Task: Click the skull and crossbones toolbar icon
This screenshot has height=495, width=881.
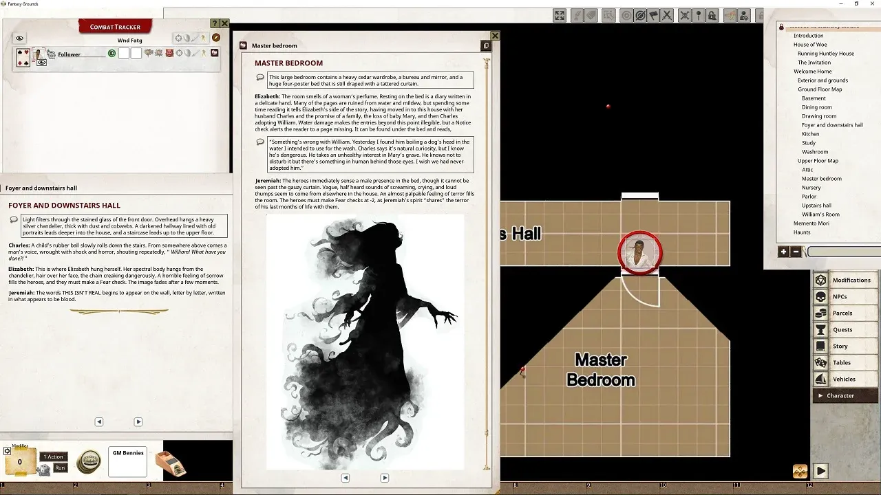Action: [685, 16]
